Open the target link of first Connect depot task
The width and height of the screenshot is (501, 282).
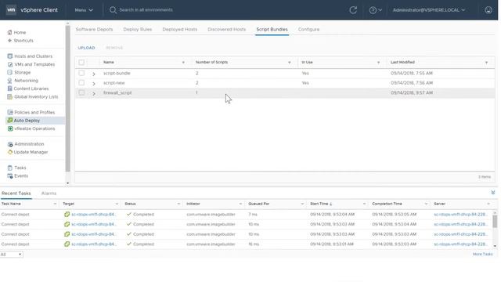[94, 215]
